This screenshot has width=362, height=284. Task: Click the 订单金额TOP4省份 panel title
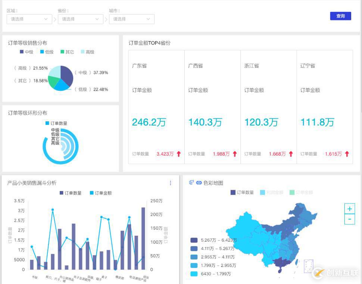149,43
